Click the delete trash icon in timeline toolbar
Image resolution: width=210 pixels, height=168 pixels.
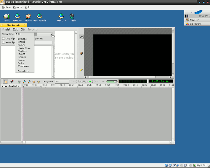19,81
